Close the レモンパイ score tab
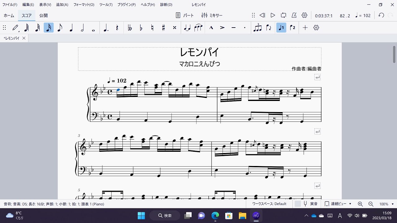The width and height of the screenshot is (397, 223). [x=24, y=38]
